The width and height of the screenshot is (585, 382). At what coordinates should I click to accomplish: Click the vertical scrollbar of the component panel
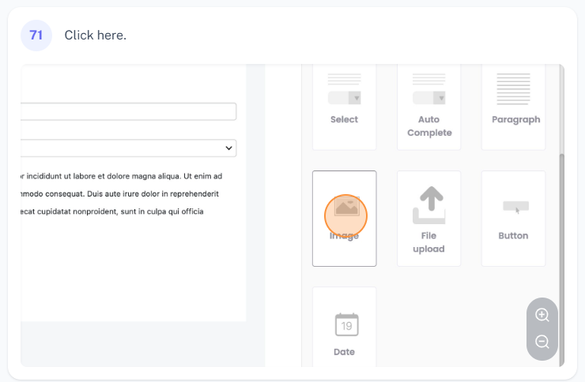click(x=562, y=237)
